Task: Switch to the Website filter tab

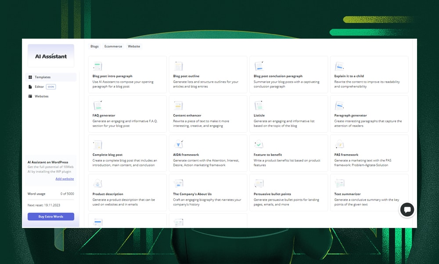Action: 134,47
